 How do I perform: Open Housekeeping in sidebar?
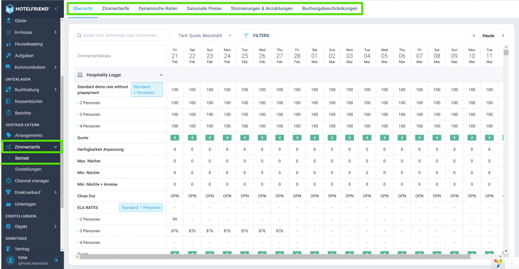pyautogui.click(x=29, y=44)
